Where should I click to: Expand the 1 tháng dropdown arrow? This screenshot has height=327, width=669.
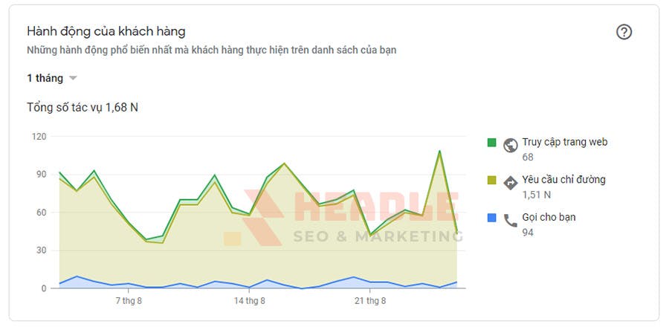click(73, 79)
